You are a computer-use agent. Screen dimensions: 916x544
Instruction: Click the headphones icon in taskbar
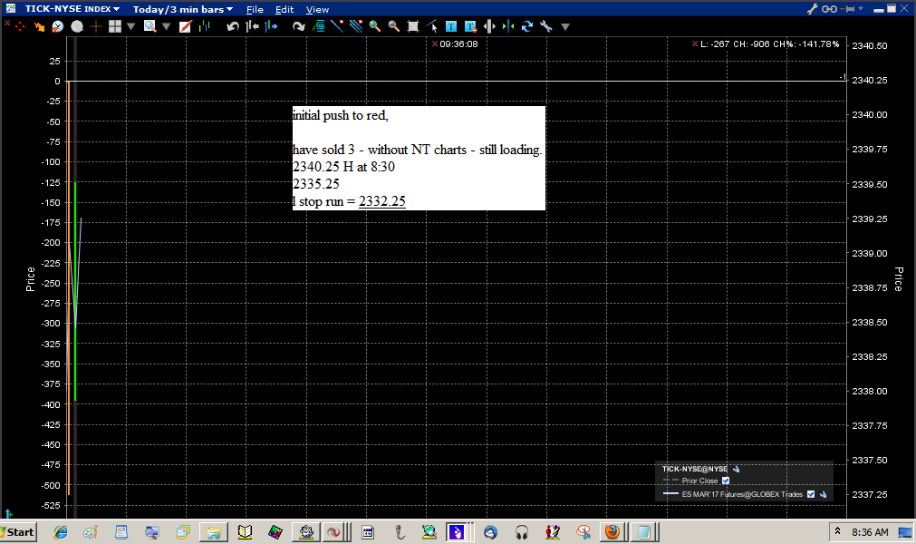(522, 532)
